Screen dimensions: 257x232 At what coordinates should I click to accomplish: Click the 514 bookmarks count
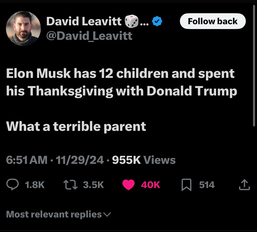pos(207,185)
